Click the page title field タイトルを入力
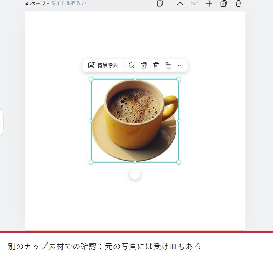The height and width of the screenshot is (261, 273). pos(68,3)
